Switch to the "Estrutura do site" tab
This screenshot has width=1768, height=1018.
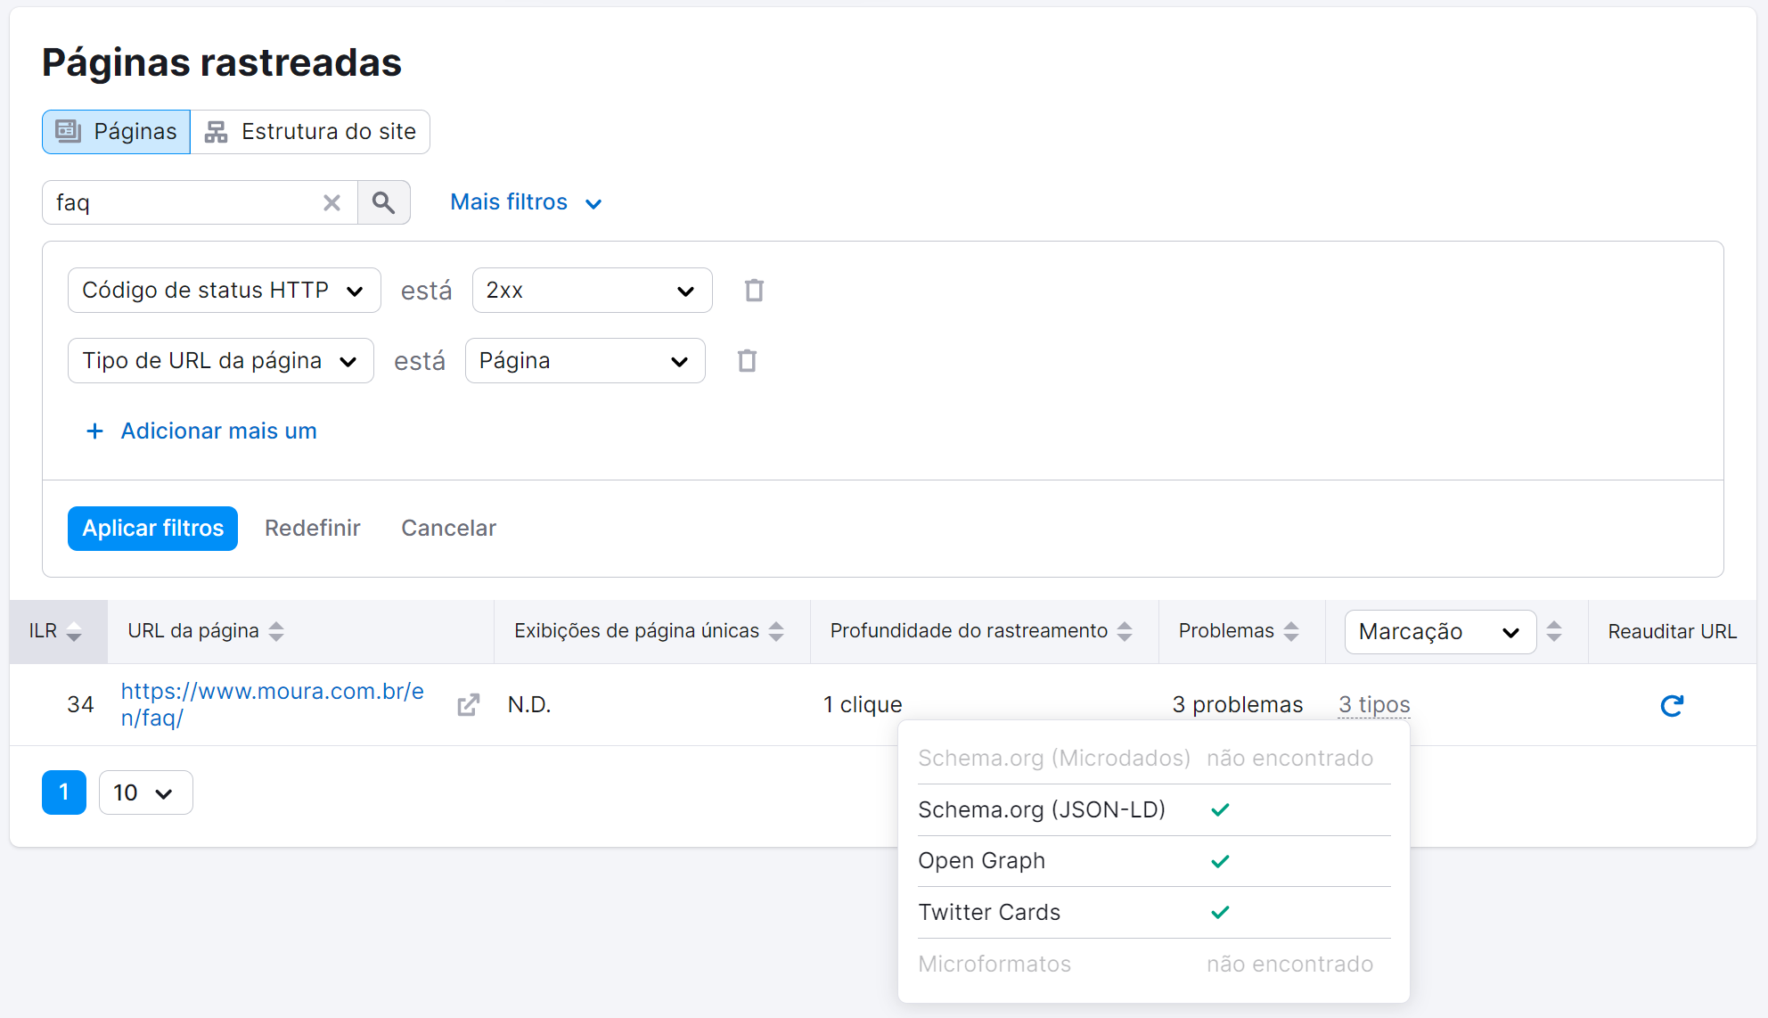[x=310, y=131]
